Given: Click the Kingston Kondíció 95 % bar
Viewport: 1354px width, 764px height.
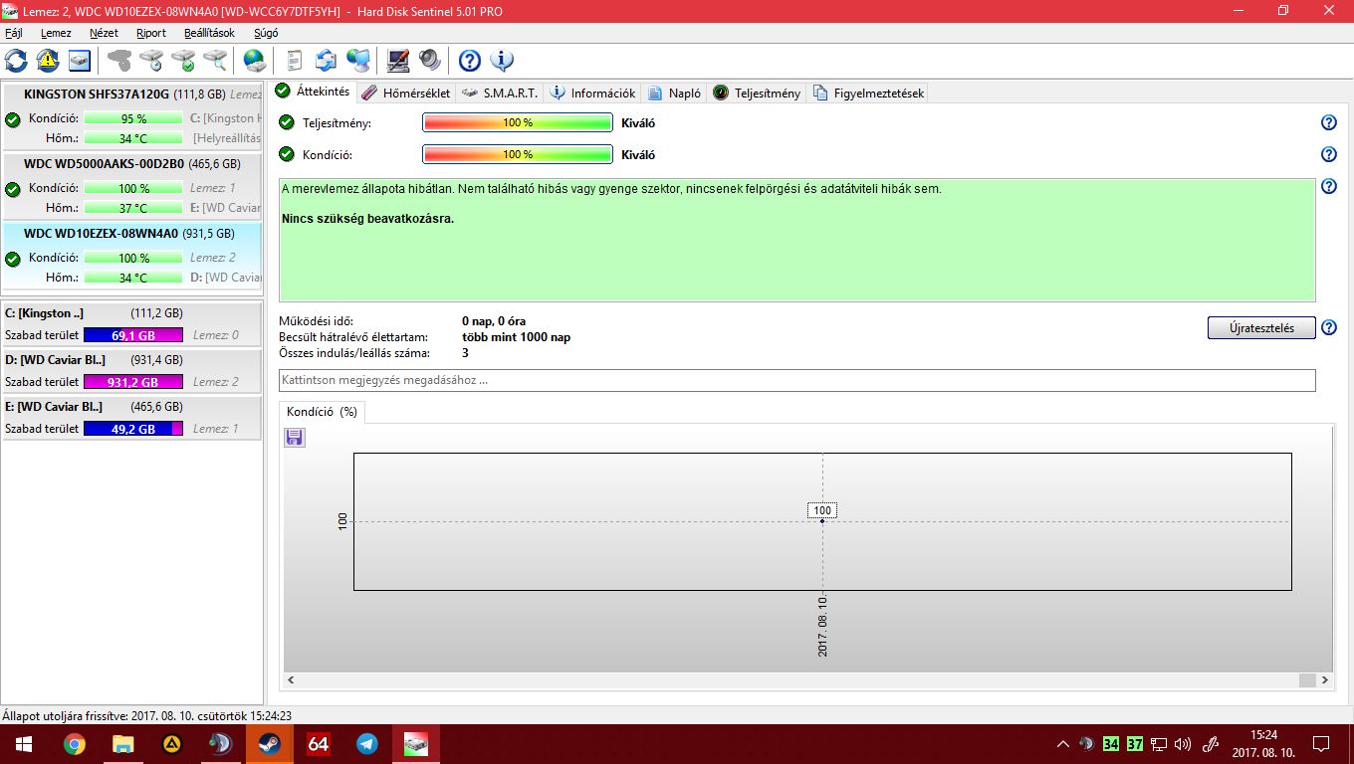Looking at the screenshot, I should (133, 118).
